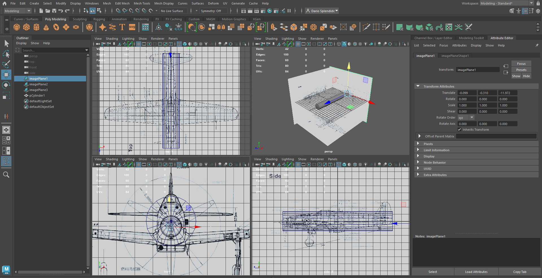The height and width of the screenshot is (278, 542).
Task: Click Dario Splendido's account menu in the toolbar
Action: tap(322, 11)
